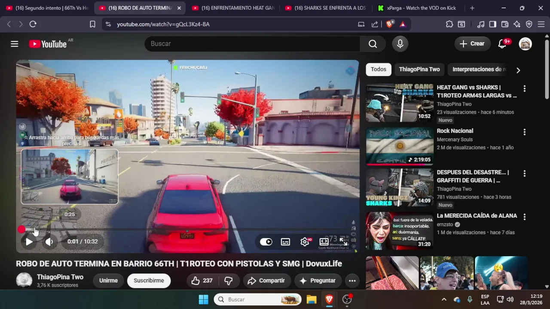Open Rock Nacional video thumbnail

[x=400, y=146]
